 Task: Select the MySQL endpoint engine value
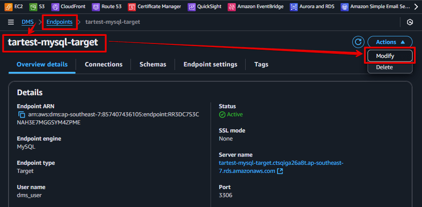coord(26,147)
